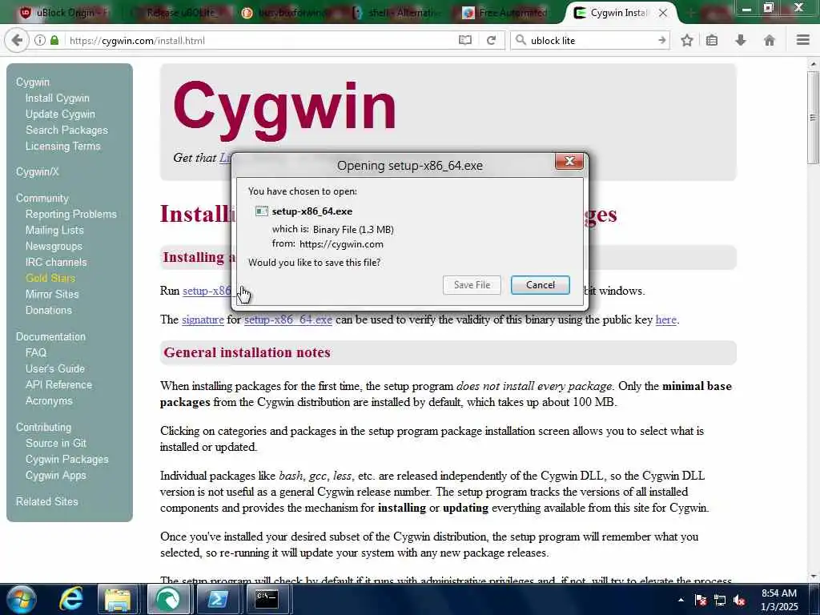Launch Internet Explorer from taskbar
This screenshot has height=615, width=820.
click(x=70, y=599)
